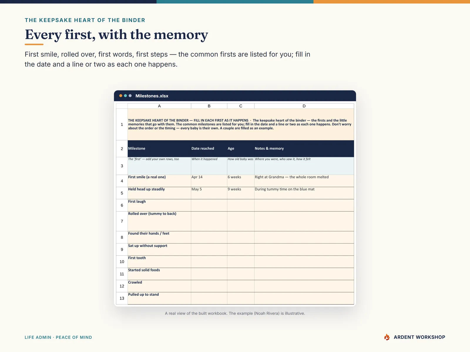
Task: Select the 'First tooth' cell
Action: click(x=159, y=262)
